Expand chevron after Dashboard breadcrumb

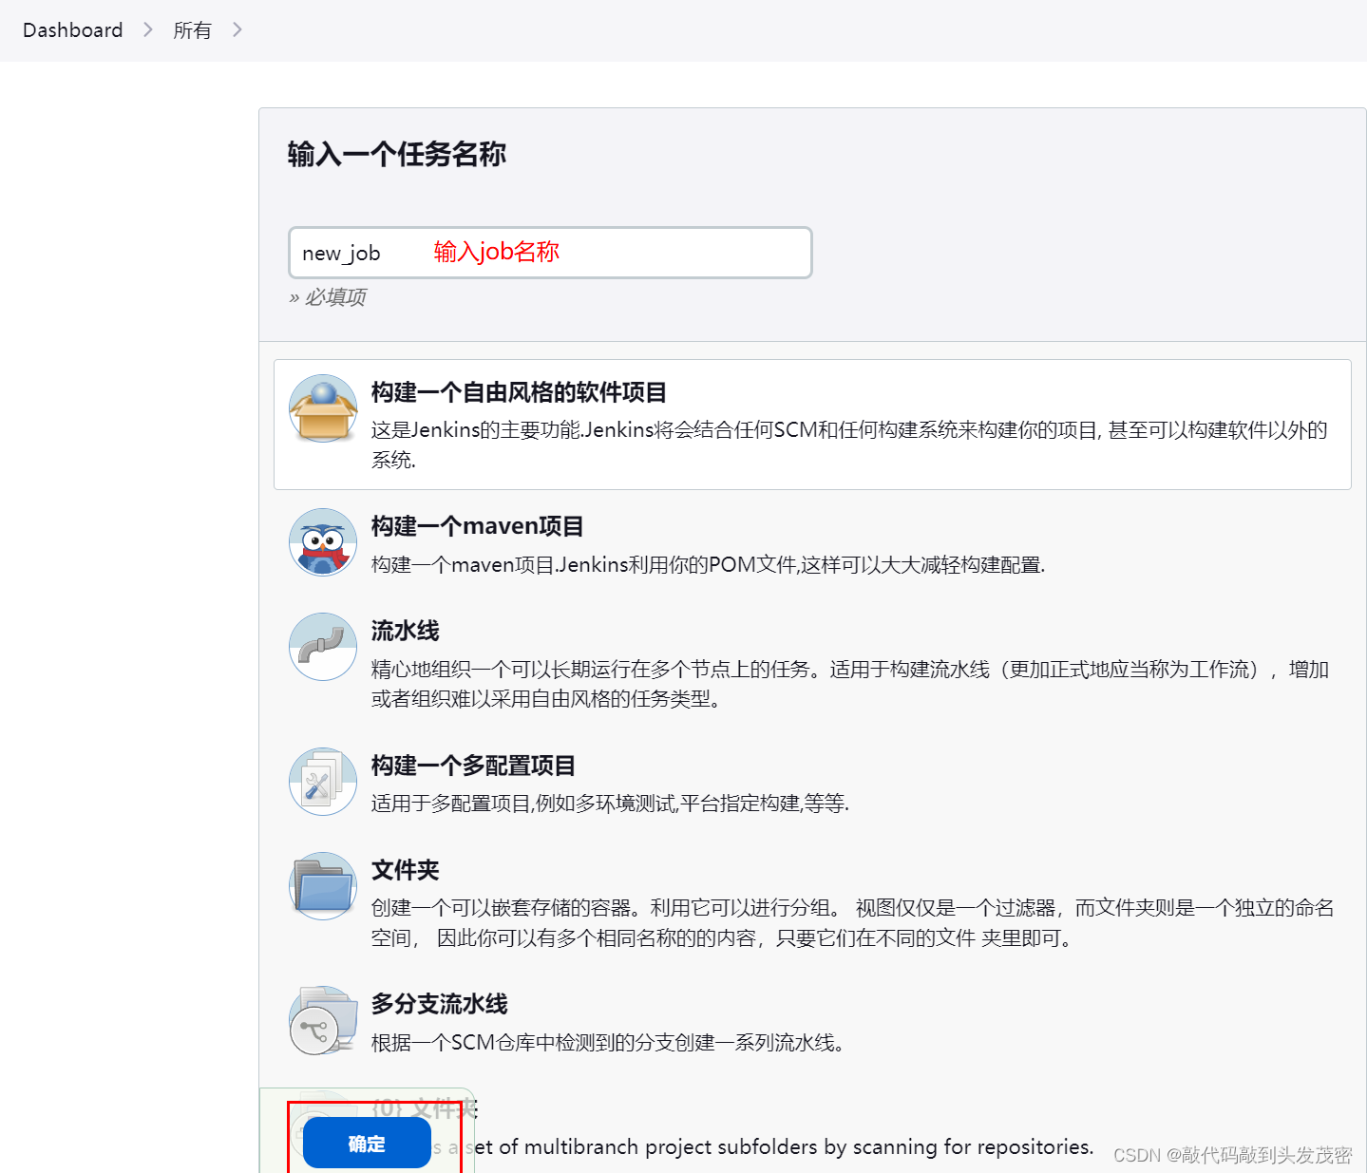click(x=147, y=30)
